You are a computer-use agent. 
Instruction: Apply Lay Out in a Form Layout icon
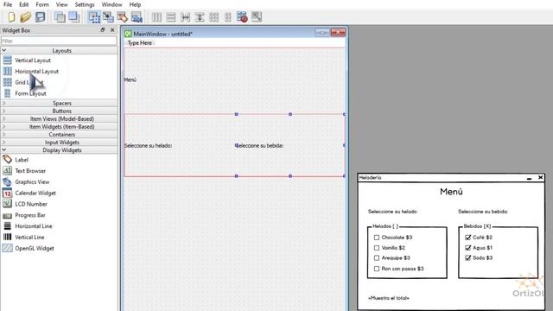pyautogui.click(x=228, y=17)
